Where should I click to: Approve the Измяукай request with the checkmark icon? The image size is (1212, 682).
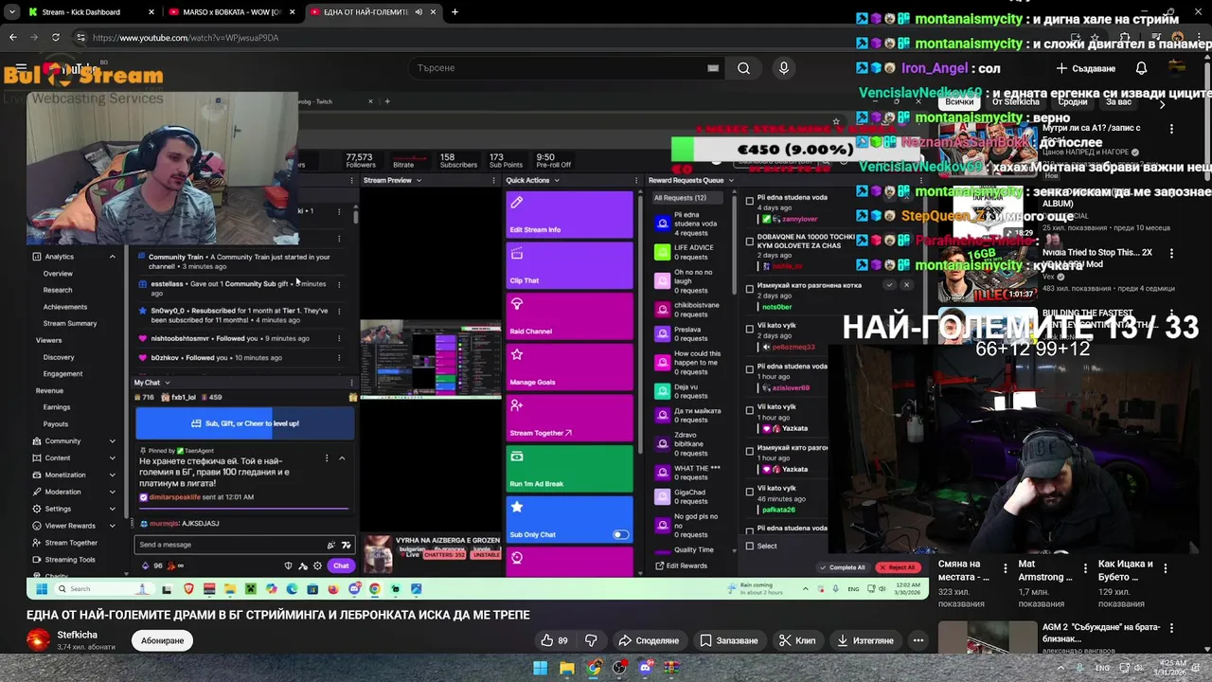tap(889, 284)
